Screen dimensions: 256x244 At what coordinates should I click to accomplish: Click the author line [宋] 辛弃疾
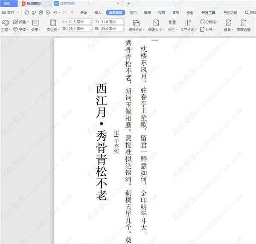pyautogui.click(x=116, y=142)
